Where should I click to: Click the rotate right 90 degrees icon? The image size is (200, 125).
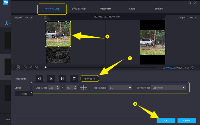tap(51, 78)
